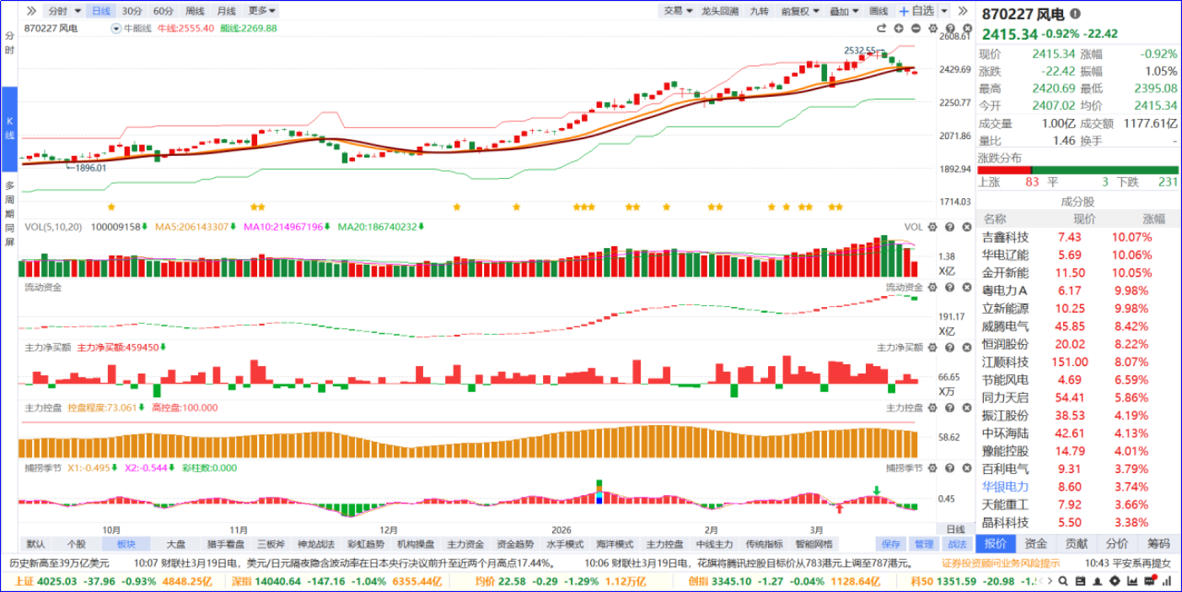Toggle 龙头回溯 mode

pyautogui.click(x=720, y=11)
